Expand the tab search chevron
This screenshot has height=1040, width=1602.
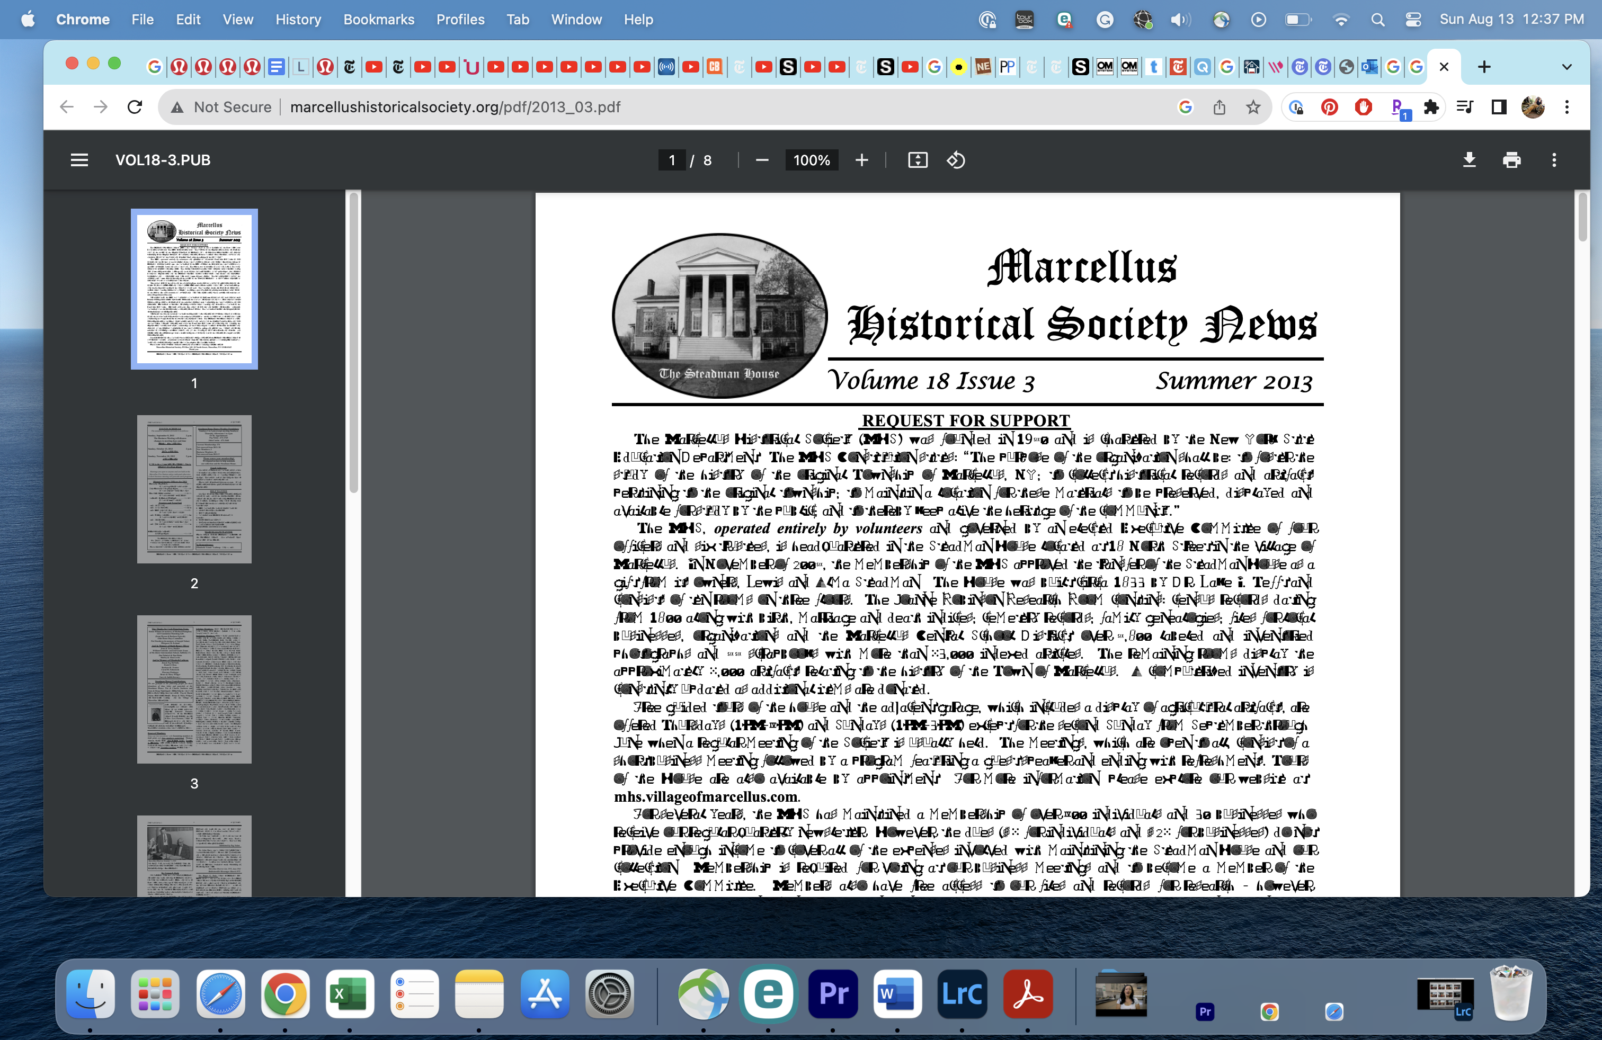[x=1567, y=67]
